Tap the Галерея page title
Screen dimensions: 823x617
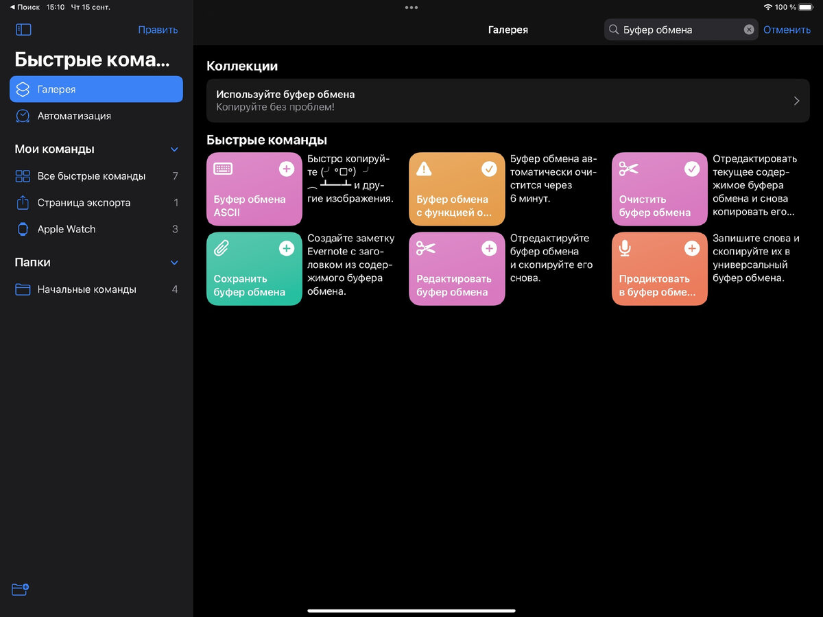click(x=508, y=29)
